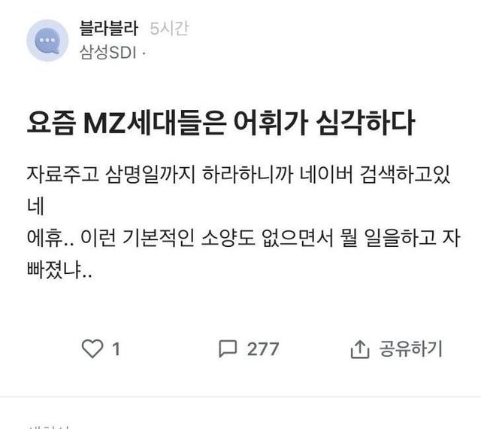The width and height of the screenshot is (481, 429).
Task: Click the single-character line 네 in body
Action: [x=35, y=206]
